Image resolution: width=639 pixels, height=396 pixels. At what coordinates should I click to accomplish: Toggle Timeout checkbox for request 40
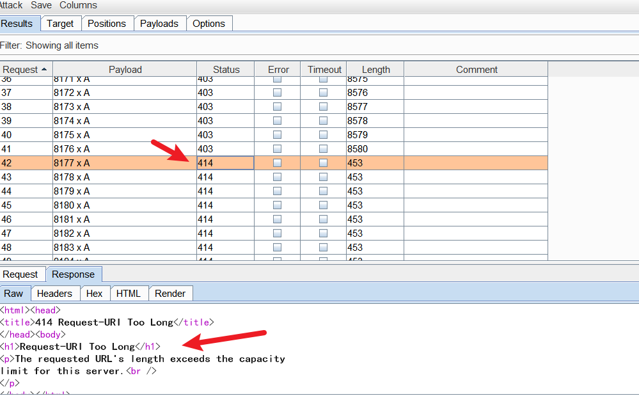point(323,135)
